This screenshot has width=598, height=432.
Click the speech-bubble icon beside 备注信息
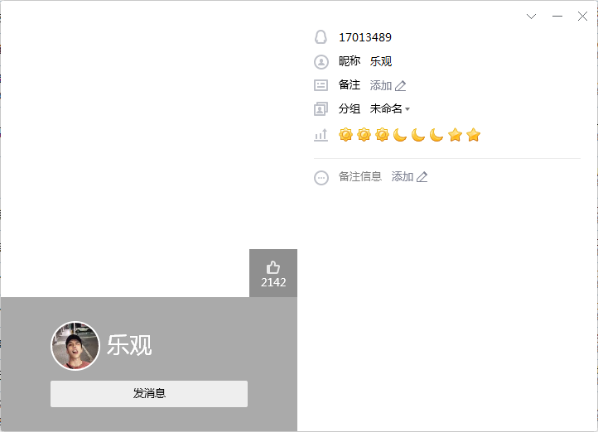click(321, 178)
